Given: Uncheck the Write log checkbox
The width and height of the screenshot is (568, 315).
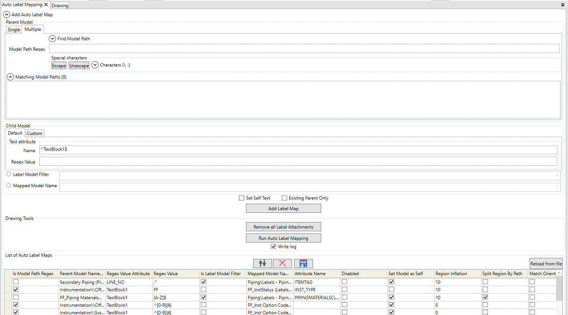Looking at the screenshot, I should coord(273,246).
